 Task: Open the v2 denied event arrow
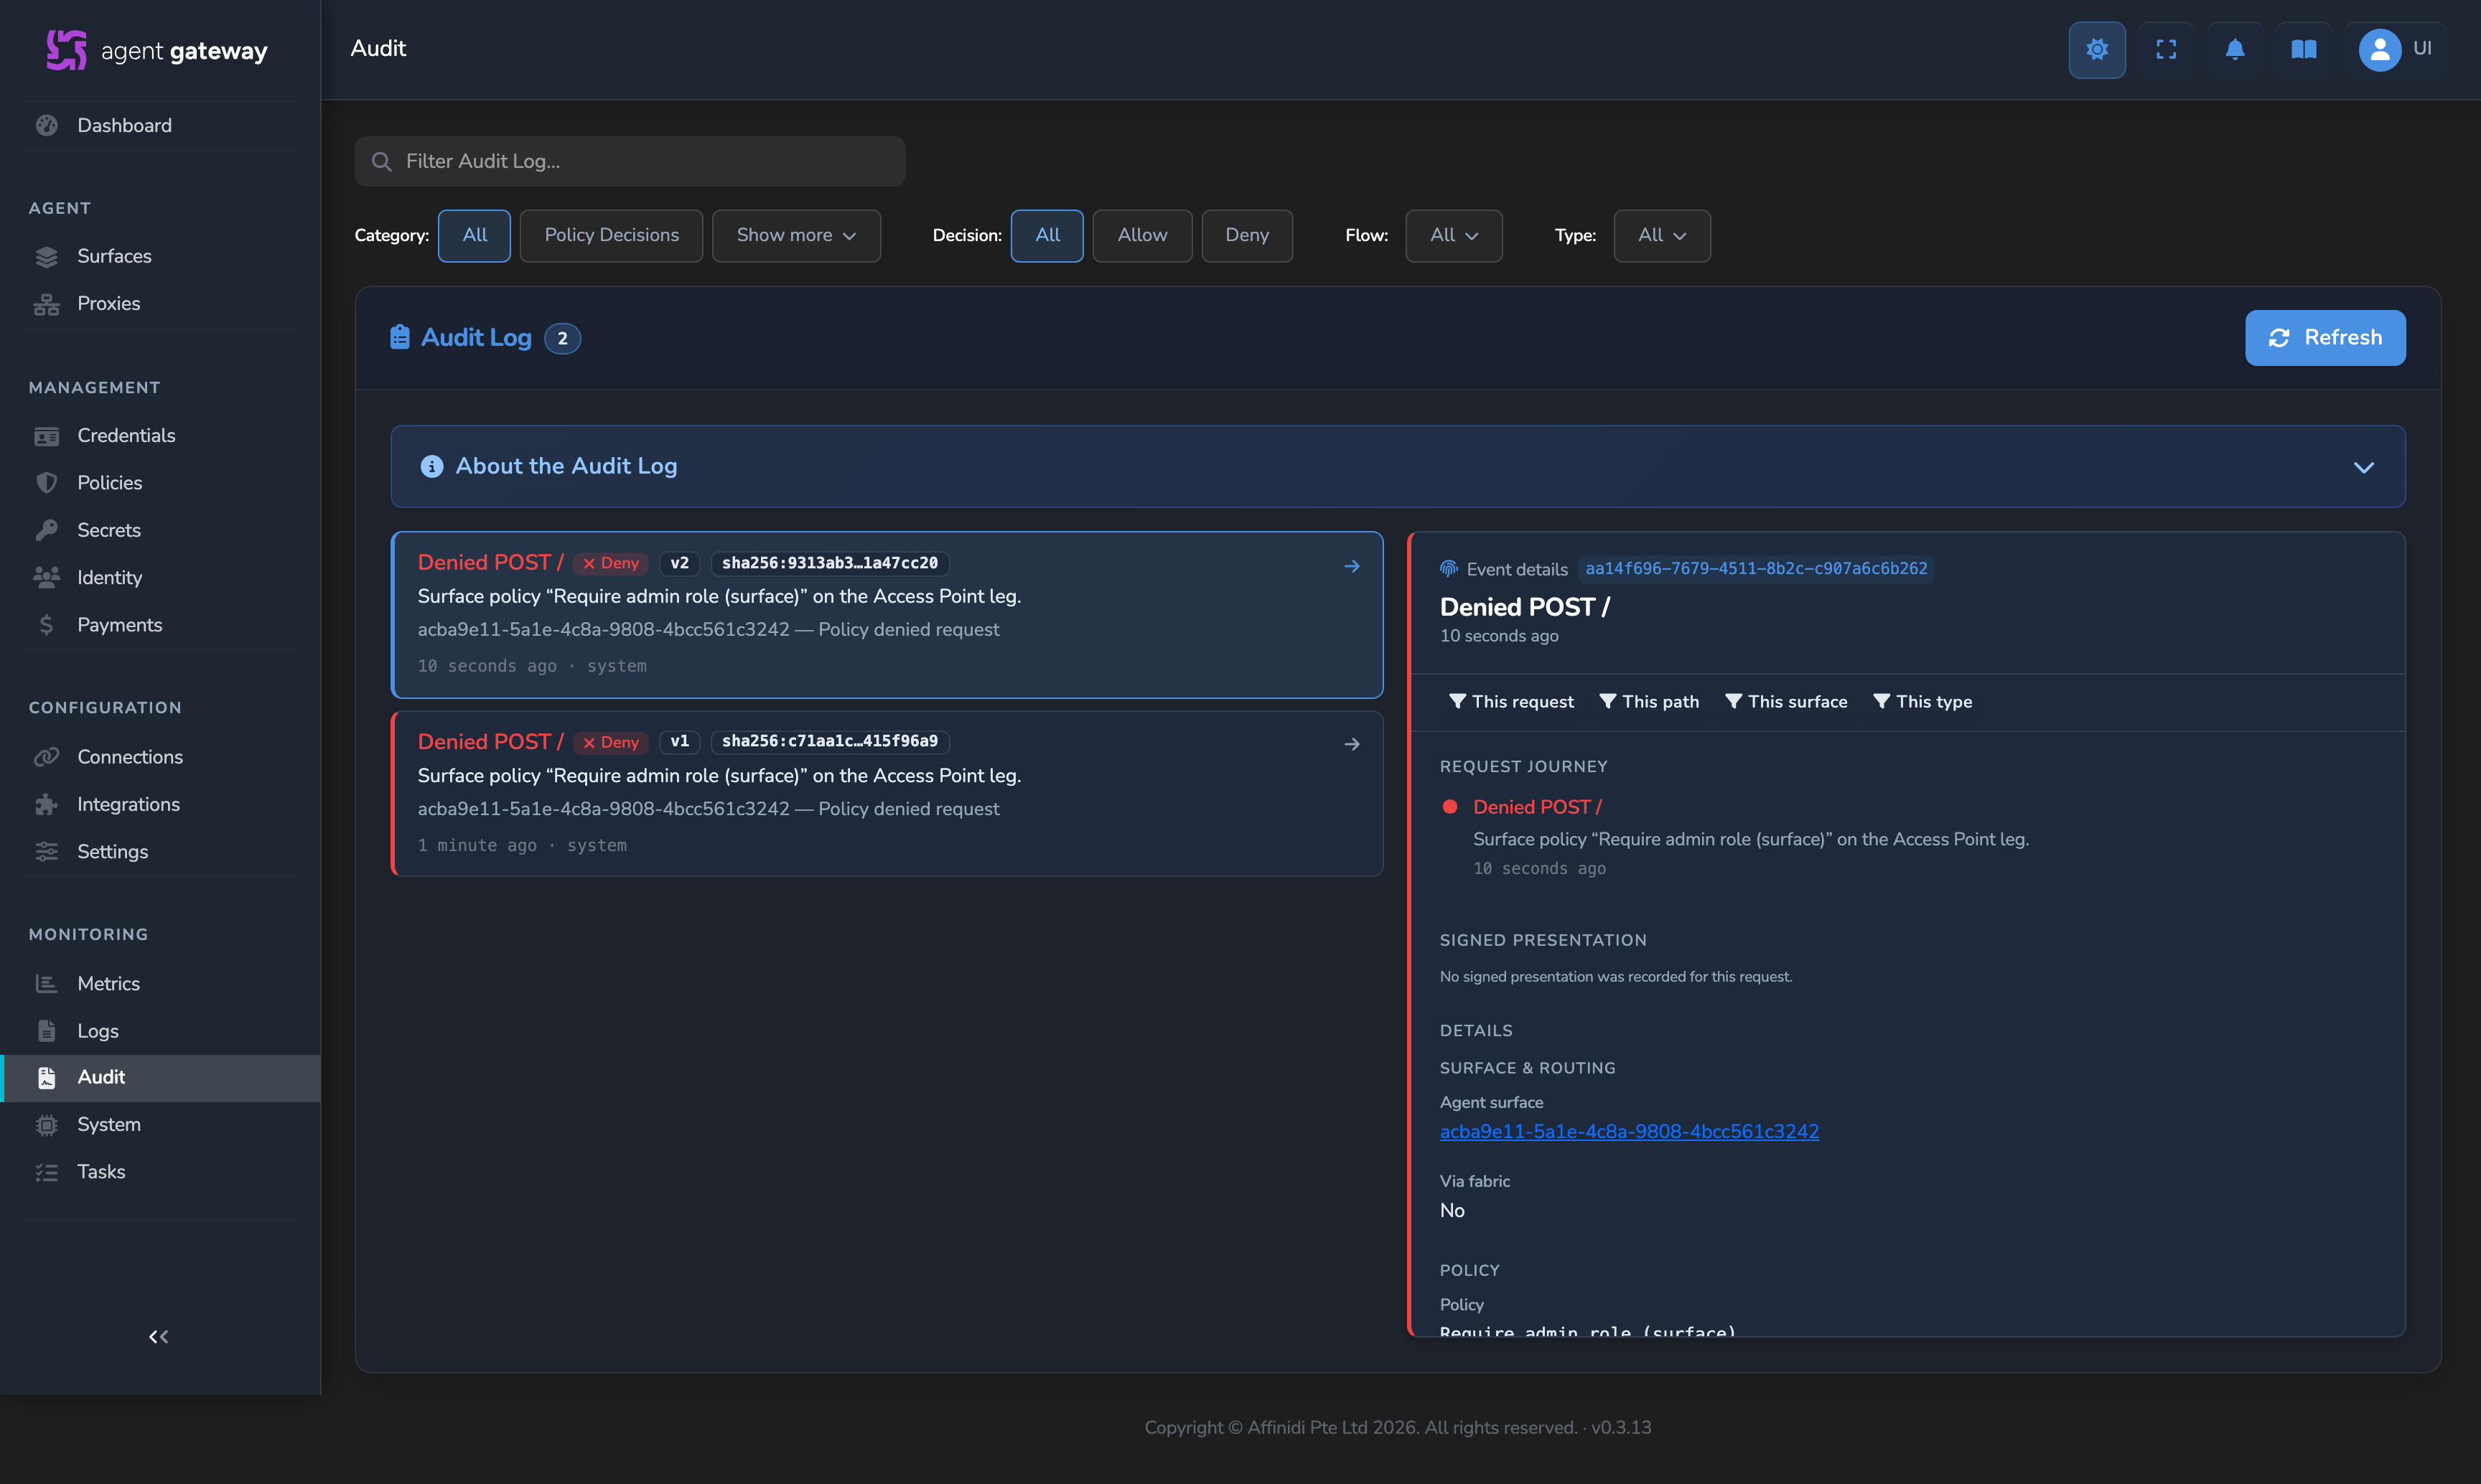[1352, 566]
